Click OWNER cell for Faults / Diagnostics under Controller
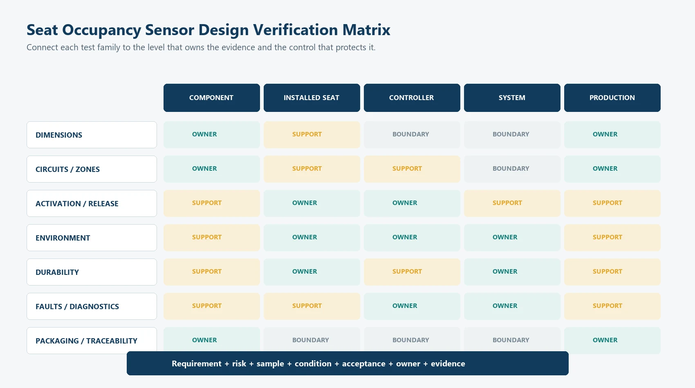Viewport: 695px width, 388px height. 412,306
